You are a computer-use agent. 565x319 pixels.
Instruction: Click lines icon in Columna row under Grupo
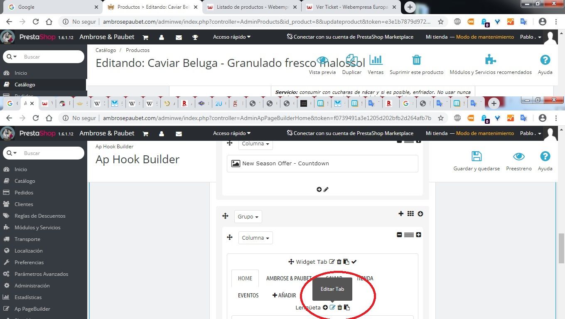click(x=409, y=235)
